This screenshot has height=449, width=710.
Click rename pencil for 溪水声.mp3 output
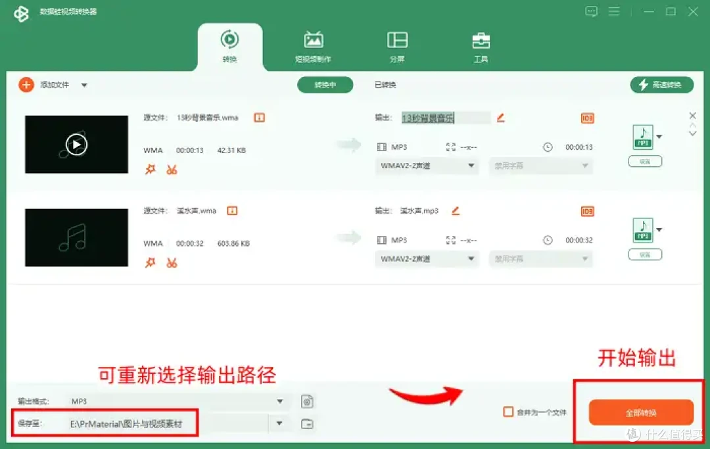pos(456,210)
